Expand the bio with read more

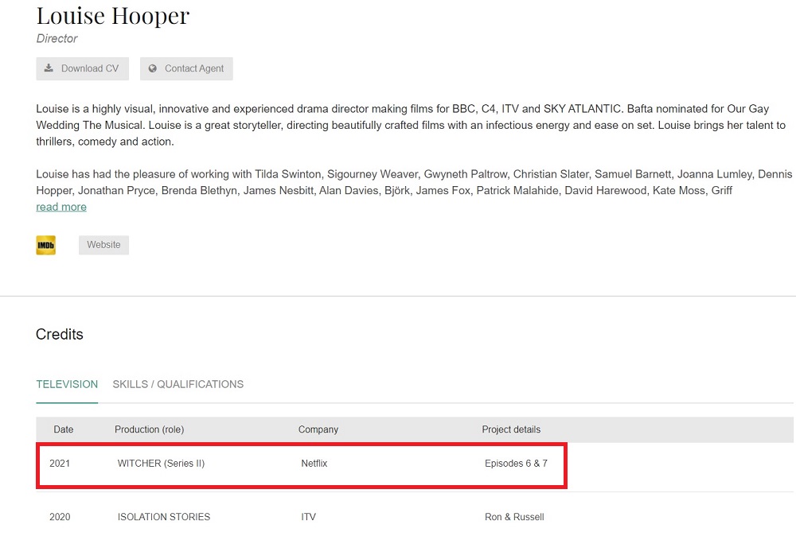[x=61, y=207]
